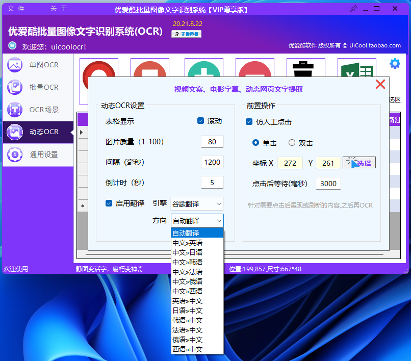Click the version number 20.21.8.22
411x361 pixels.
pos(188,24)
